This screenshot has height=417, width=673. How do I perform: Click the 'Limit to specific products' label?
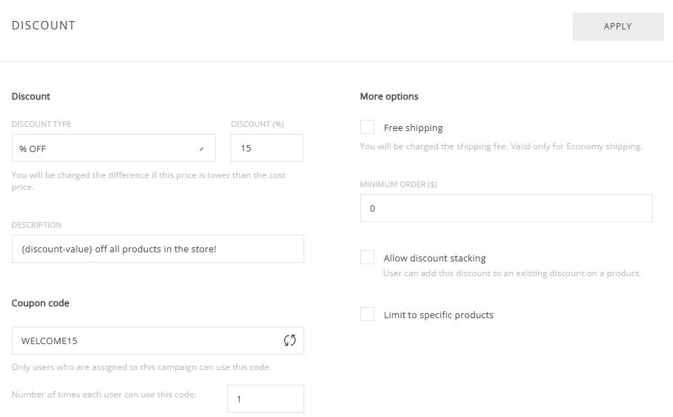point(438,315)
